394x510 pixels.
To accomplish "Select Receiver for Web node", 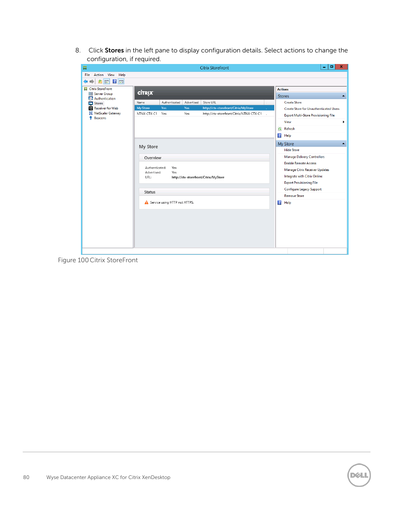I will click(x=106, y=108).
